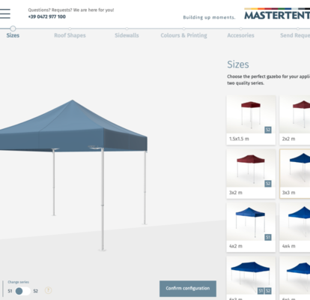This screenshot has height=300, width=310.
Task: Select the 3x2 m tent size
Action: tap(251, 174)
